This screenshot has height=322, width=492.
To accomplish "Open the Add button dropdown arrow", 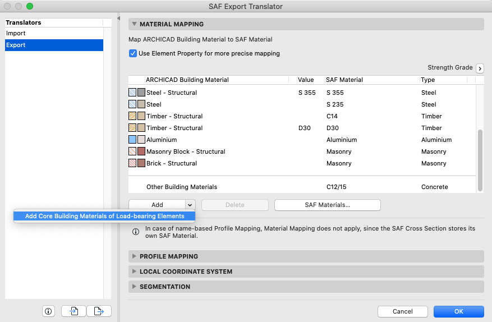I will point(190,205).
